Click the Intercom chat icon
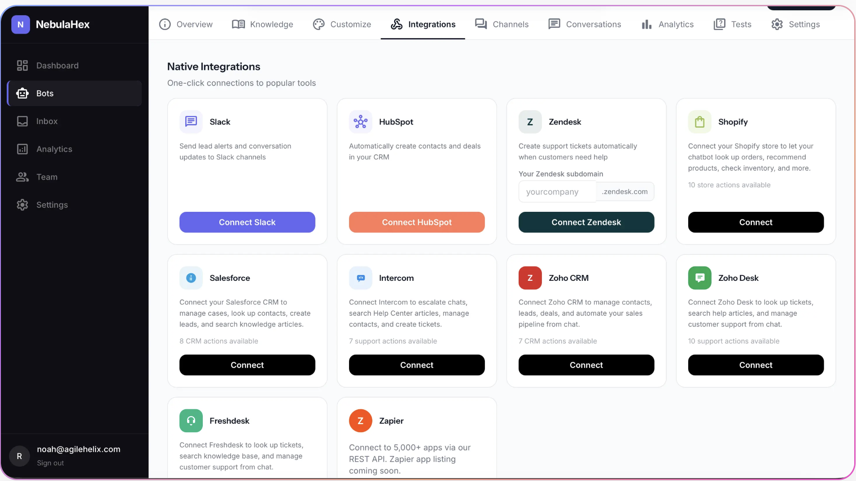This screenshot has height=481, width=856. click(361, 278)
